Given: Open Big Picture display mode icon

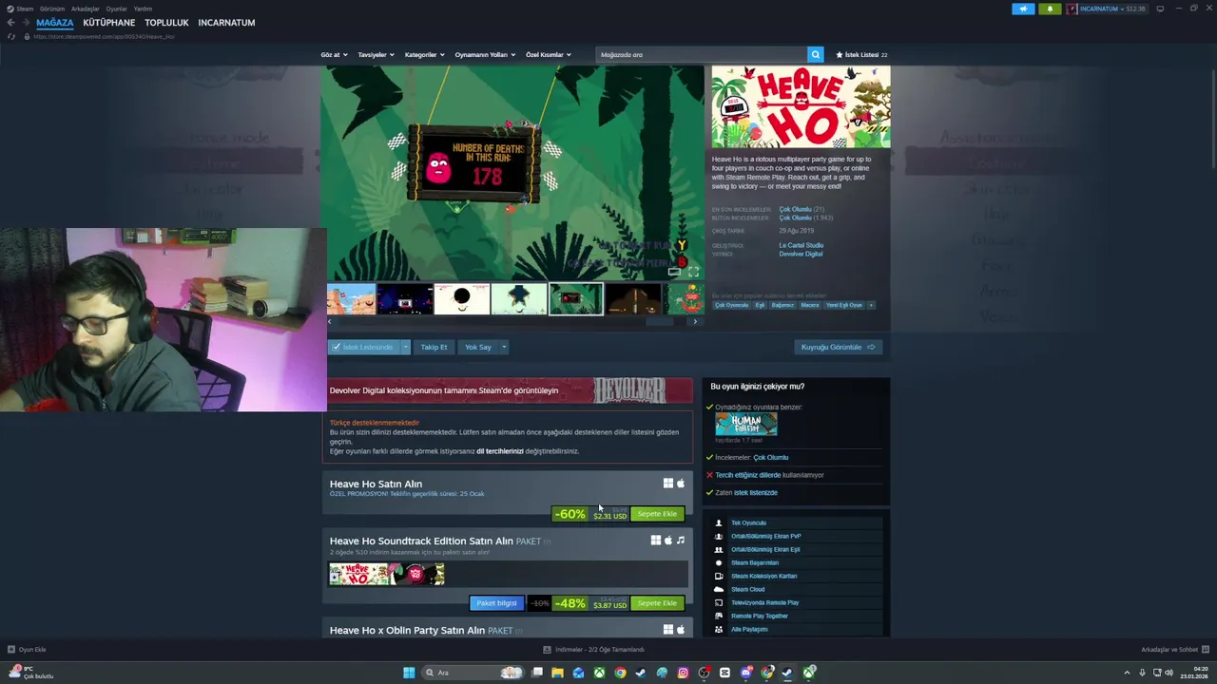Looking at the screenshot, I should coord(1160,9).
